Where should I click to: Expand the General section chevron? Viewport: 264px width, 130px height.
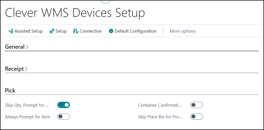[27, 47]
